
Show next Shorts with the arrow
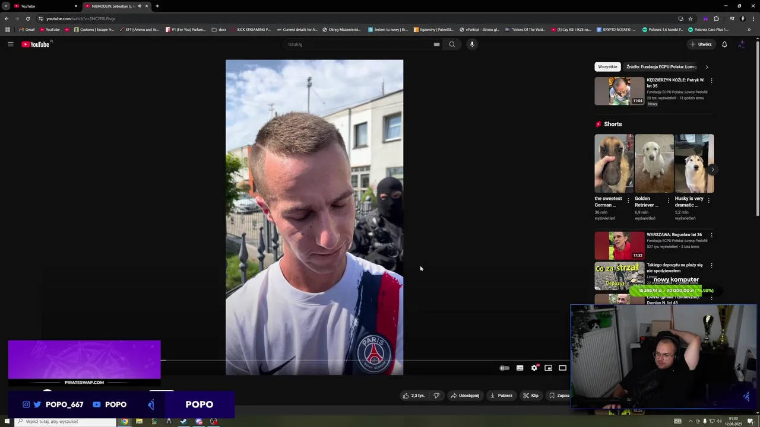[x=712, y=170]
